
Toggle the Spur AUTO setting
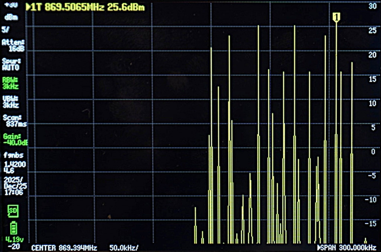[x=11, y=64]
